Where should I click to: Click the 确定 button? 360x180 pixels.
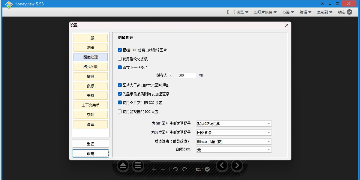pos(91,153)
